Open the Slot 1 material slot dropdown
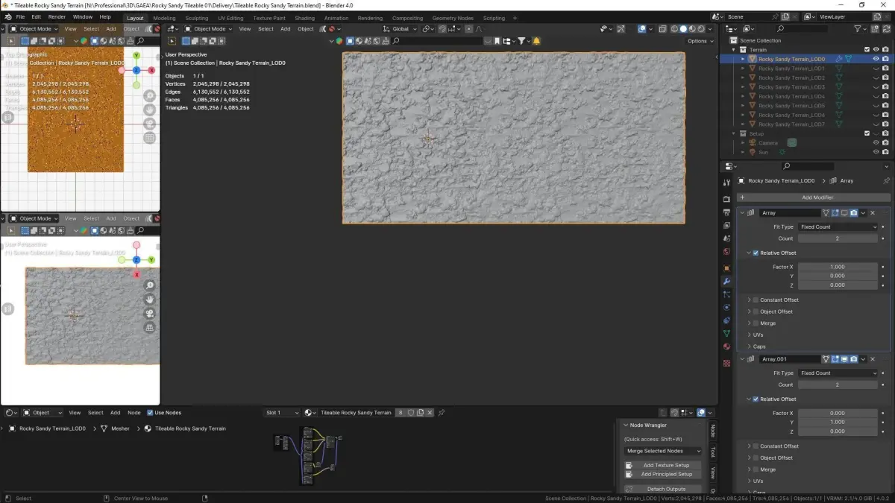 [x=281, y=413]
